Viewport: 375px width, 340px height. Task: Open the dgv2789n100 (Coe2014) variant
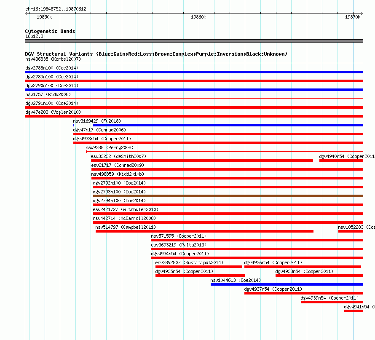52,77
